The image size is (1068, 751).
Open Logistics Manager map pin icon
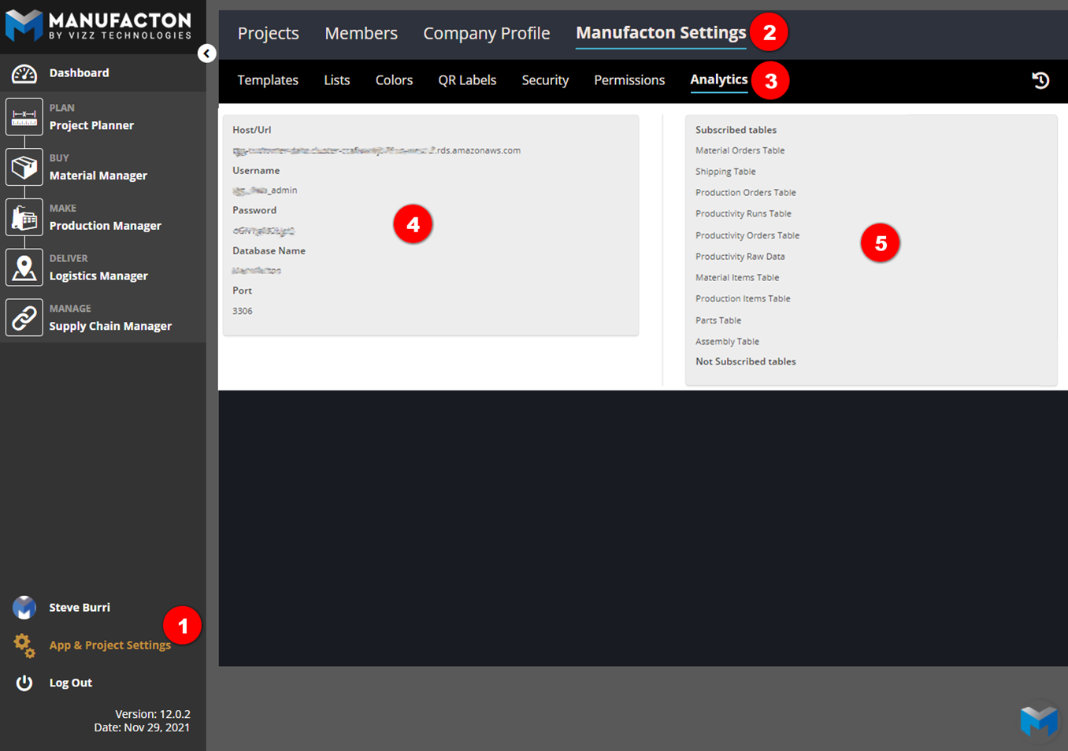click(24, 268)
